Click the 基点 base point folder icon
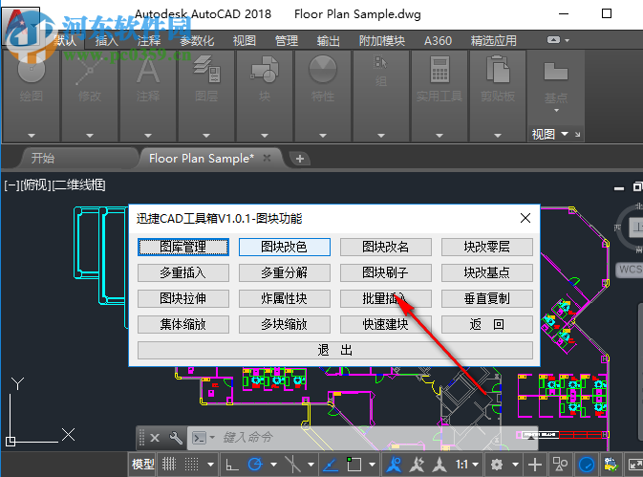The image size is (643, 477). point(556,72)
